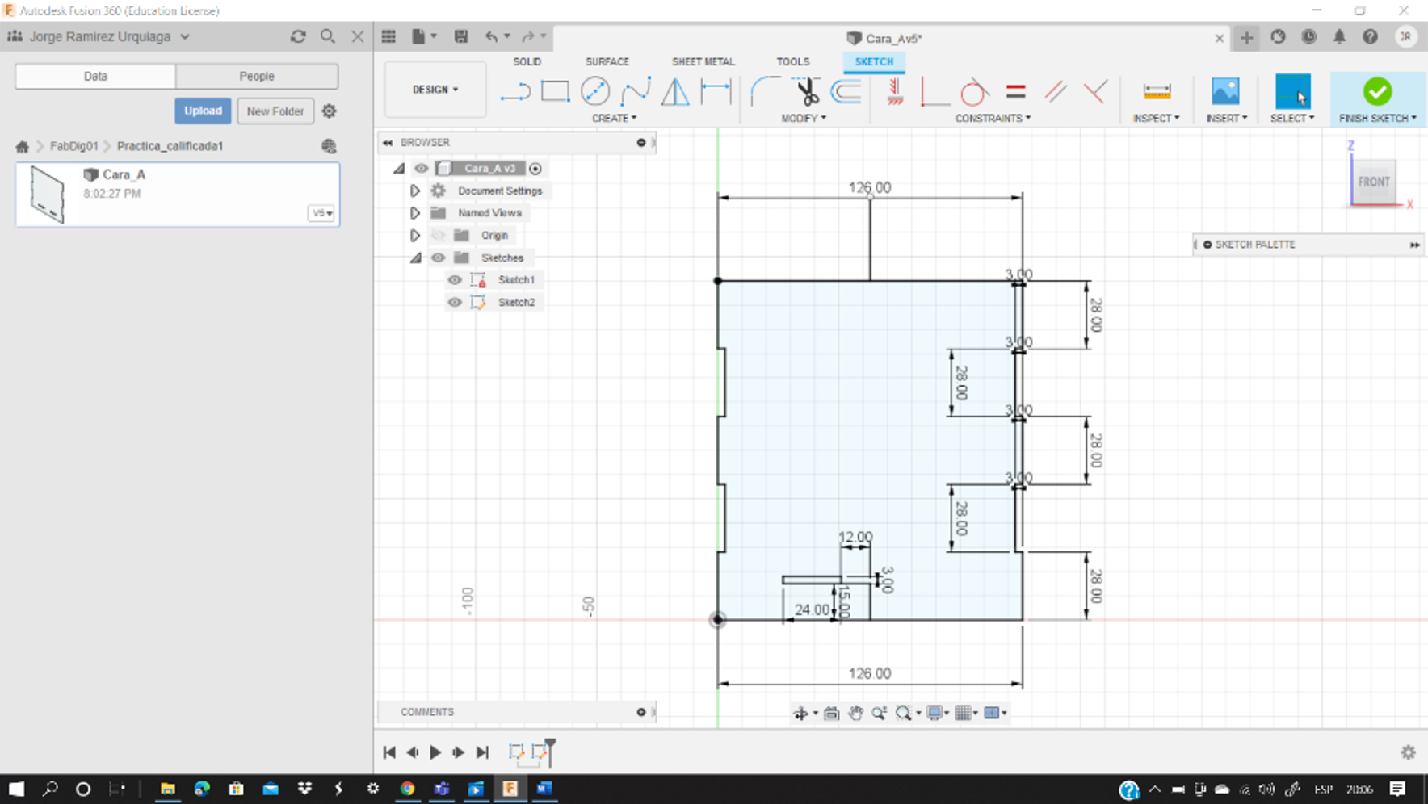The height and width of the screenshot is (804, 1428).
Task: Select the Fillet tool
Action: (765, 91)
